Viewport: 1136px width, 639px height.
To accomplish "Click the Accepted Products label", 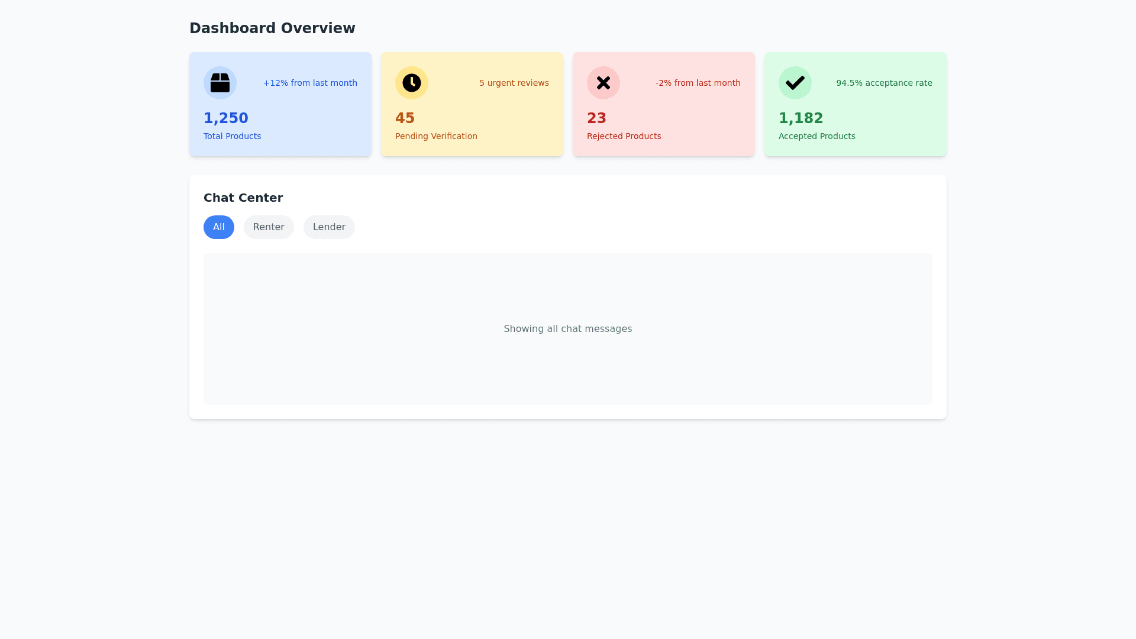I will pos(816,136).
